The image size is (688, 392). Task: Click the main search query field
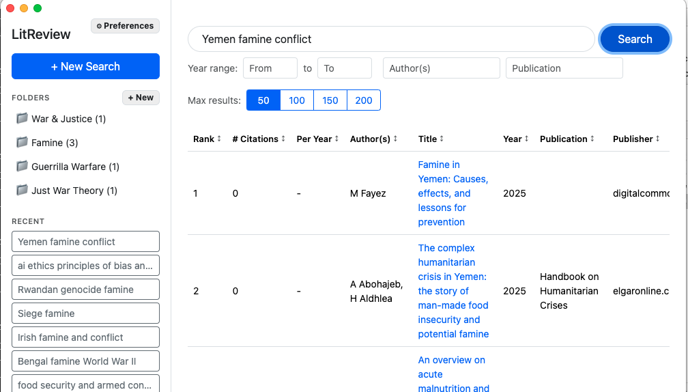pos(391,39)
